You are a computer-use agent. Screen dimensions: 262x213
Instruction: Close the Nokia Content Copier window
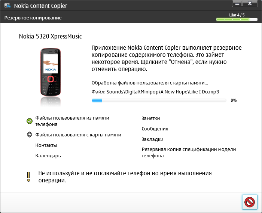click(250, 3)
